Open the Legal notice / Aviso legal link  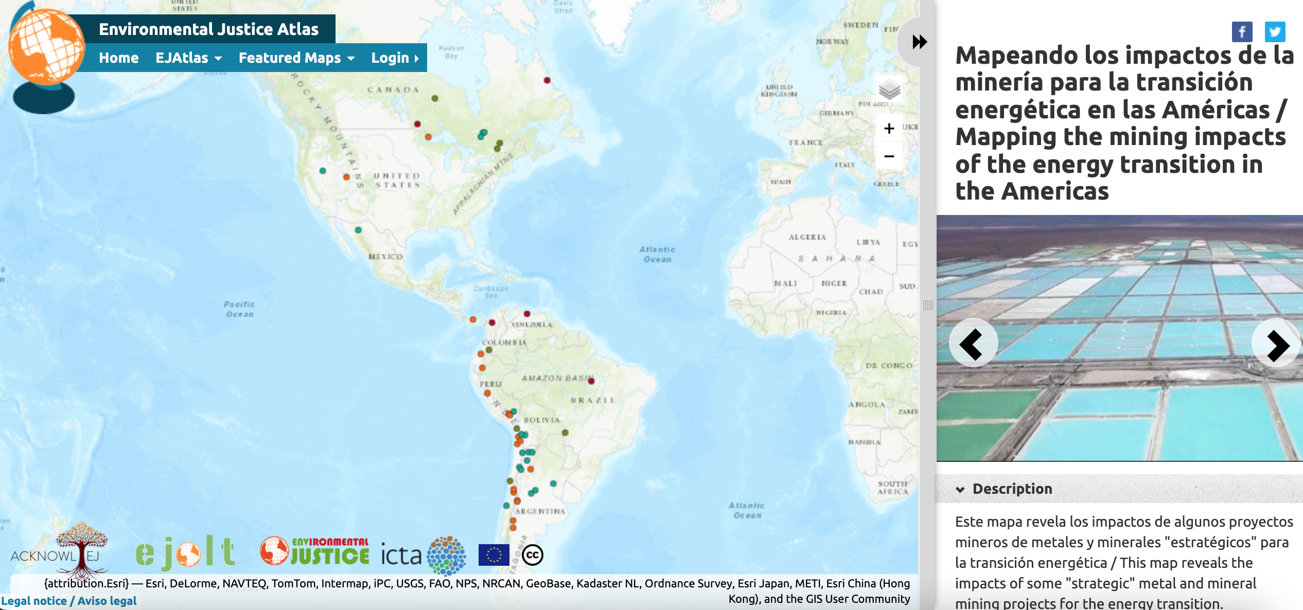69,601
